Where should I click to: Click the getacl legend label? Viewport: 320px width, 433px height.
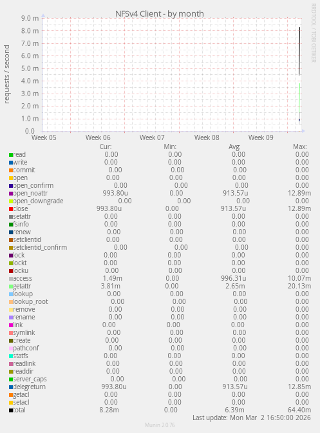(x=21, y=395)
